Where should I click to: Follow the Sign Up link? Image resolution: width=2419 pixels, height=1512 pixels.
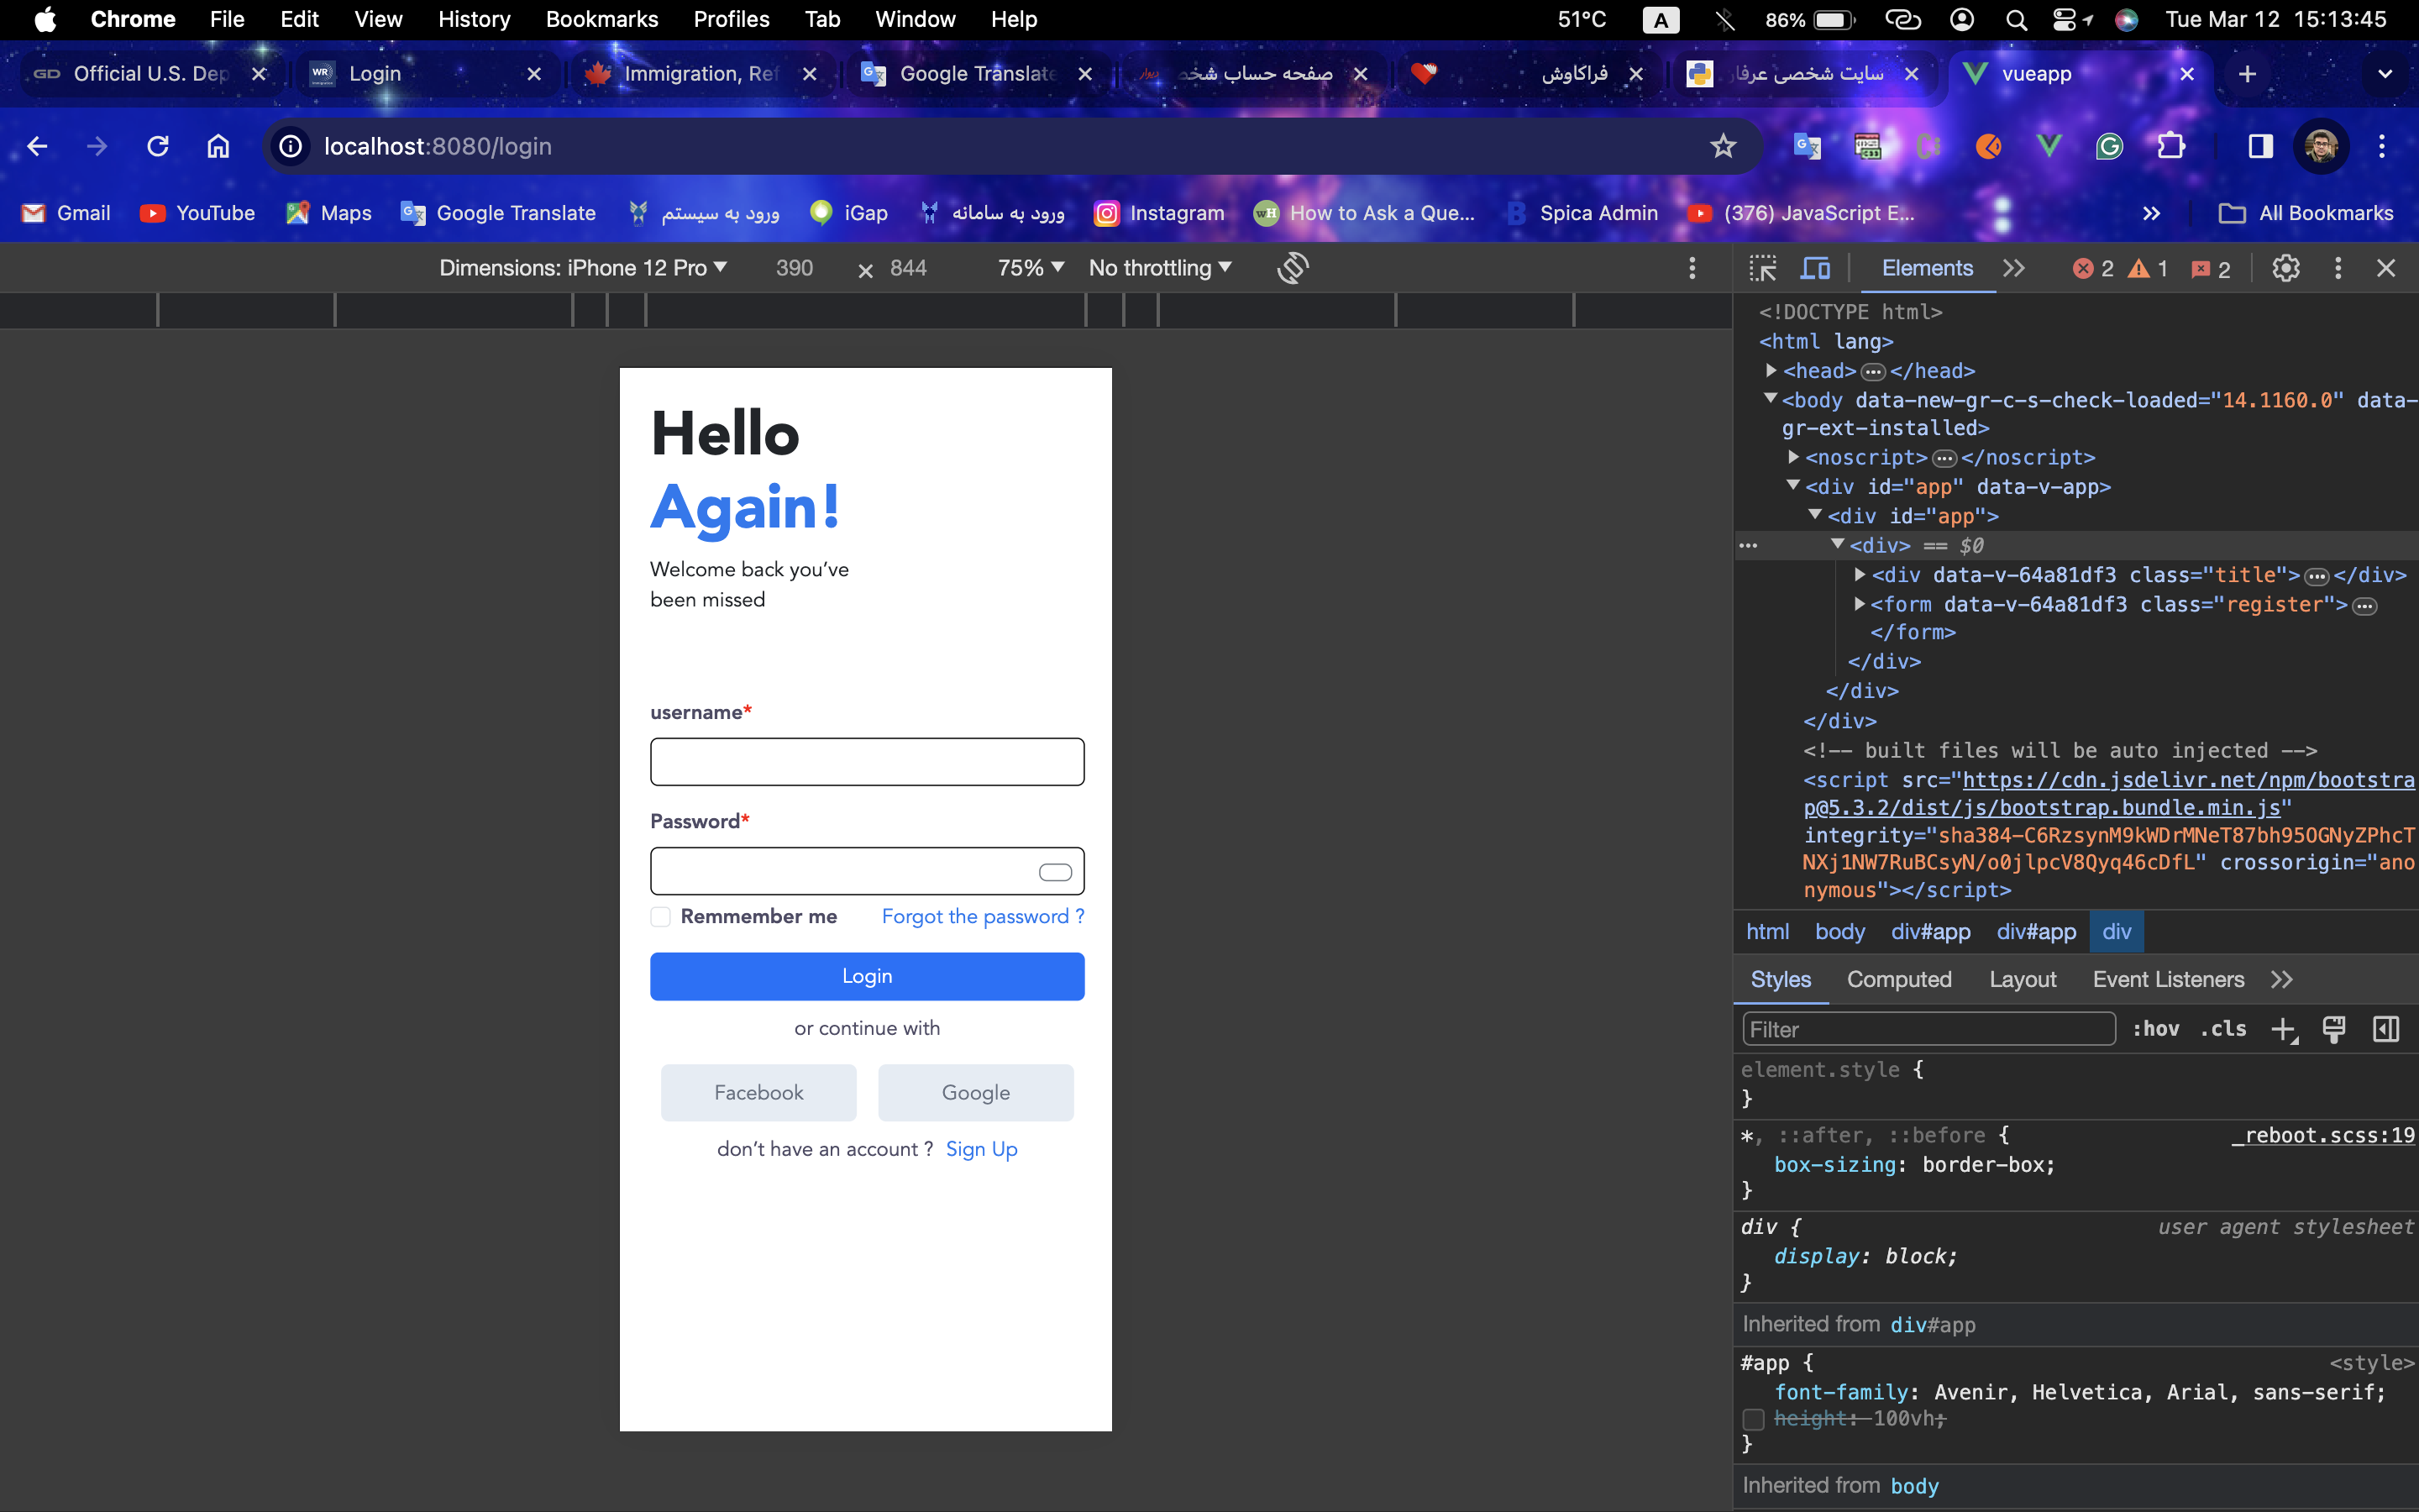point(982,1150)
